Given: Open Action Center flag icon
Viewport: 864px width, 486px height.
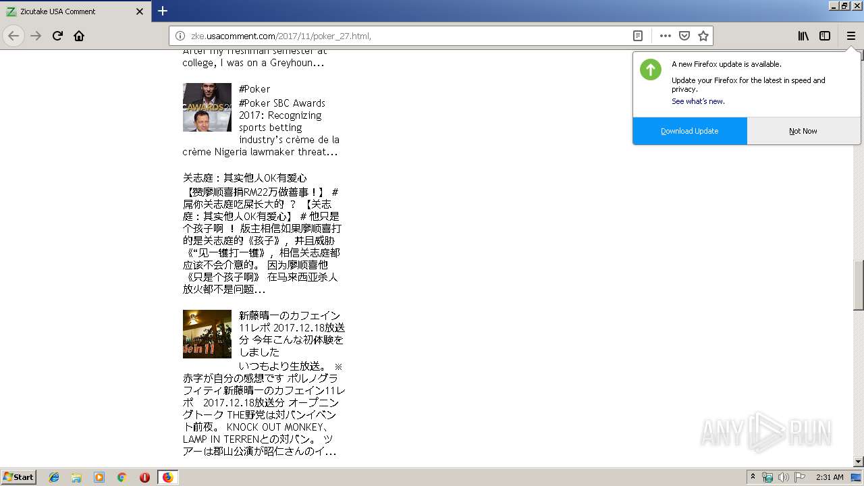Looking at the screenshot, I should tap(800, 477).
